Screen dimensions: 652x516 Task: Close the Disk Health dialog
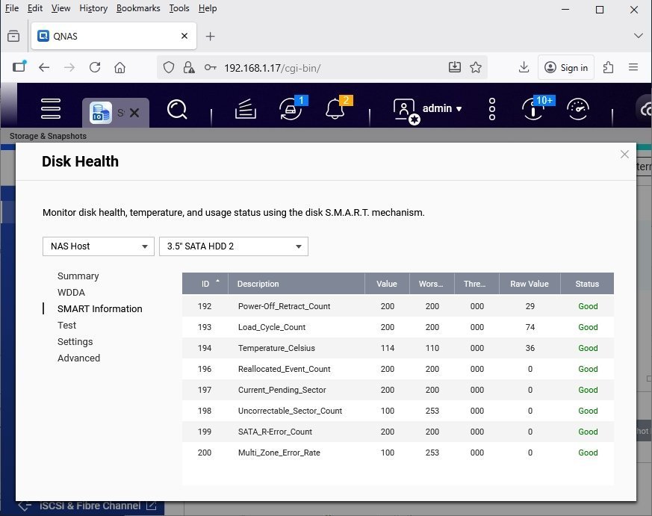[x=624, y=155]
